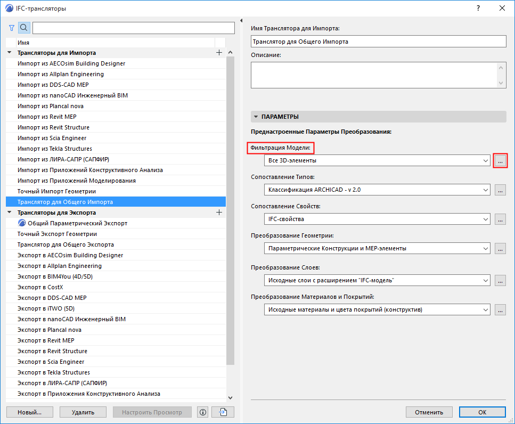Viewport: 515px width, 424px height.
Task: Open Исходные материалы и цвета покрытий dropdown
Action: coord(377,309)
